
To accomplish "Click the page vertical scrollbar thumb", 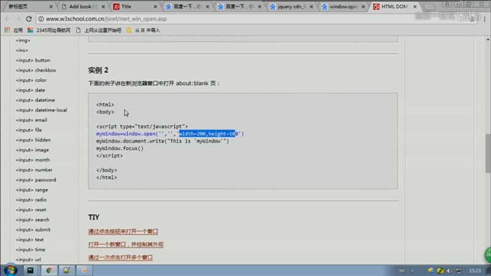I will (x=488, y=153).
